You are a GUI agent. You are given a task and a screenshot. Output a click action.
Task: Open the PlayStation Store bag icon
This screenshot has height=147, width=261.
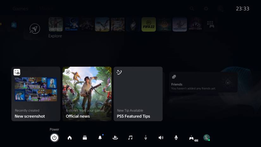(x=14, y=25)
